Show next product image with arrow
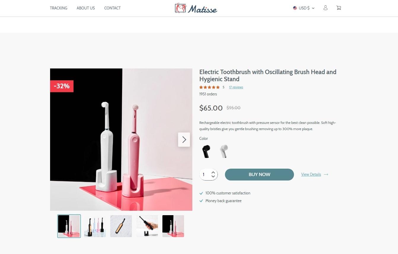 (184, 140)
